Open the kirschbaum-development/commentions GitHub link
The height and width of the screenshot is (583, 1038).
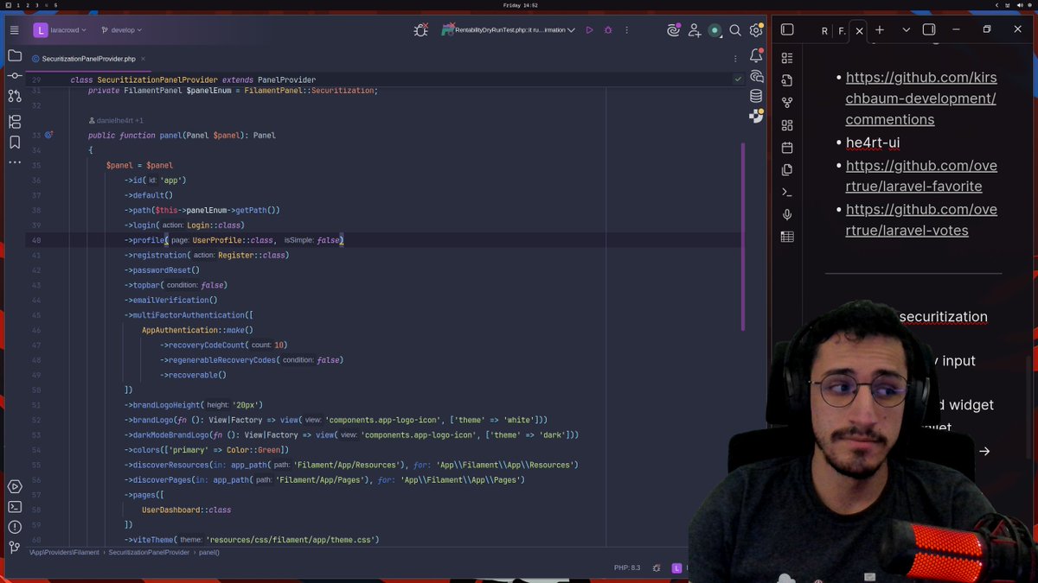[921, 98]
